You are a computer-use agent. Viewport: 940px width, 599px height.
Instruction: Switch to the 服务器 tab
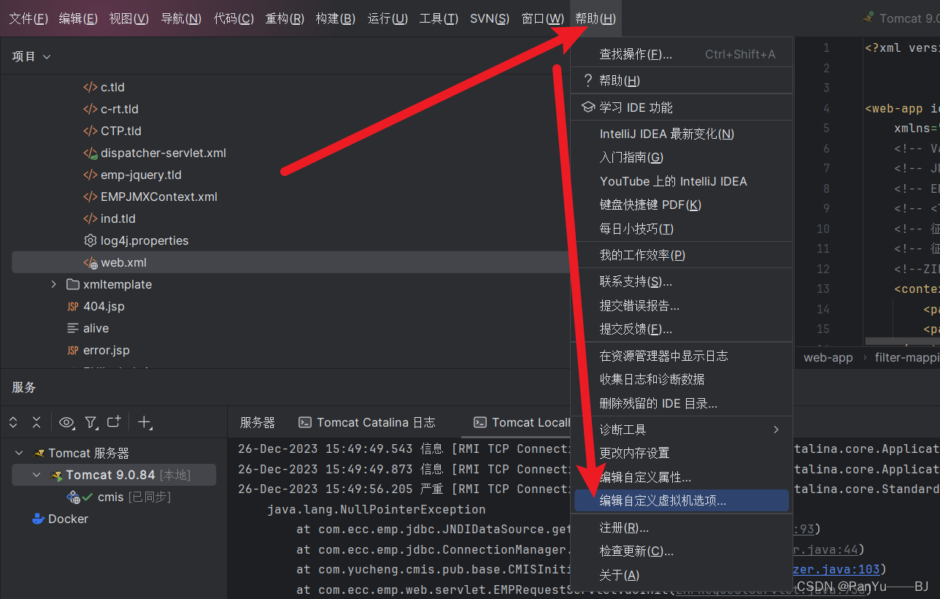tap(257, 422)
